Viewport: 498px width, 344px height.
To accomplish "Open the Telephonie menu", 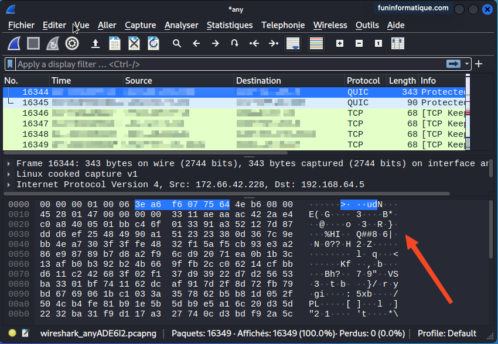I will [283, 25].
